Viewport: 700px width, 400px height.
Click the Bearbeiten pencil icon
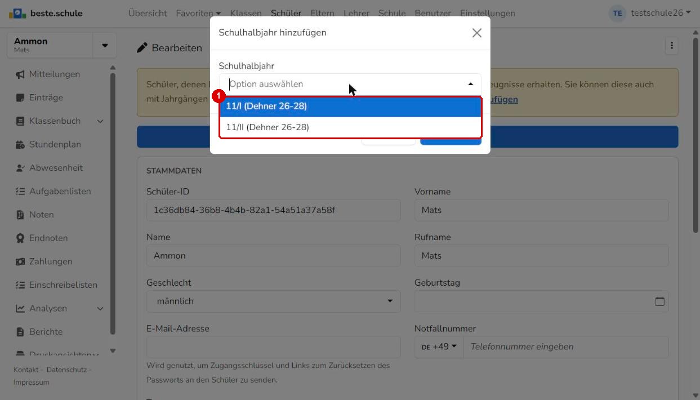click(142, 48)
